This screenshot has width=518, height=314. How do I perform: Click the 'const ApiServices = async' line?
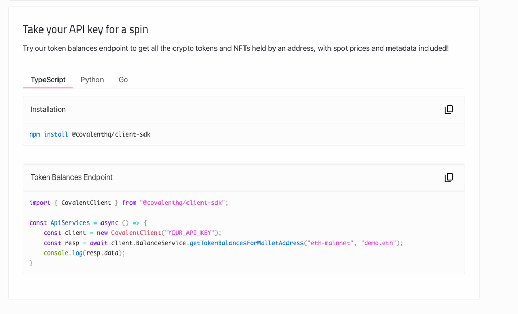pos(88,222)
